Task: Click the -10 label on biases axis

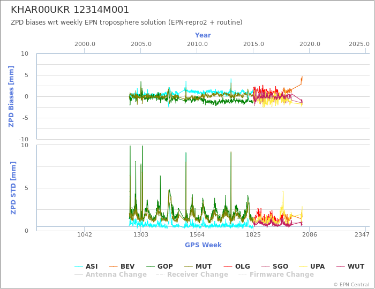Action: [24, 139]
